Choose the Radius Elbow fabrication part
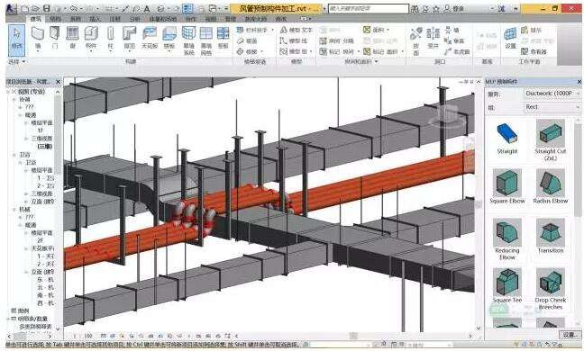 click(x=550, y=186)
